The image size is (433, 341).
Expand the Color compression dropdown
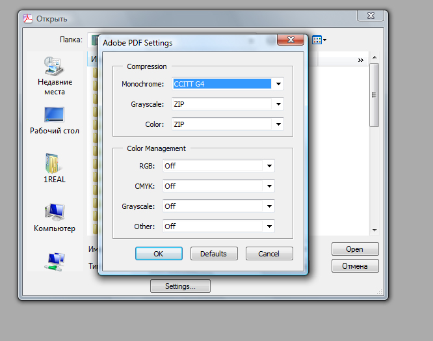pyautogui.click(x=228, y=124)
